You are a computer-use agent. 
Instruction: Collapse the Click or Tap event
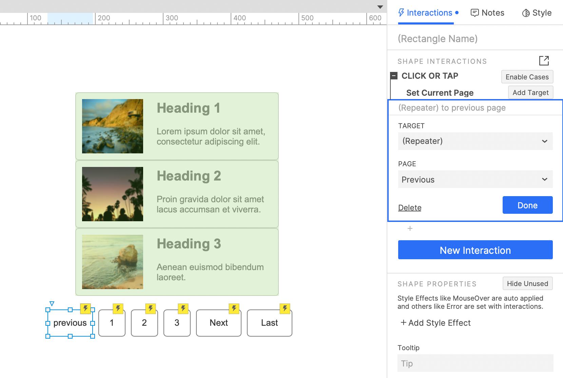click(394, 76)
